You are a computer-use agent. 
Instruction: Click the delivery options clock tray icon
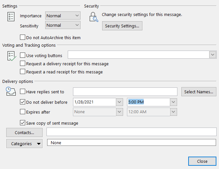click(11, 92)
